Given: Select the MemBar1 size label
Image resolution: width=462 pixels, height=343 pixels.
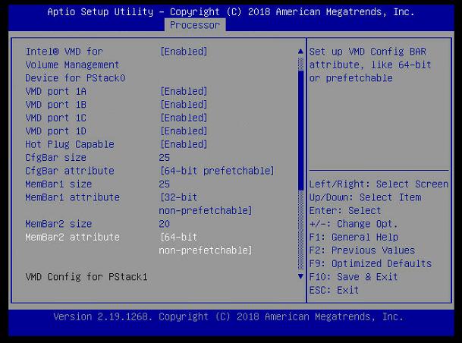Looking at the screenshot, I should 58,184.
